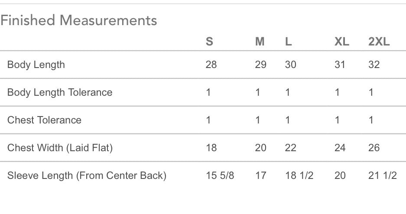406x214 pixels.
Task: Click the Body Length value 32
Action: tap(374, 65)
